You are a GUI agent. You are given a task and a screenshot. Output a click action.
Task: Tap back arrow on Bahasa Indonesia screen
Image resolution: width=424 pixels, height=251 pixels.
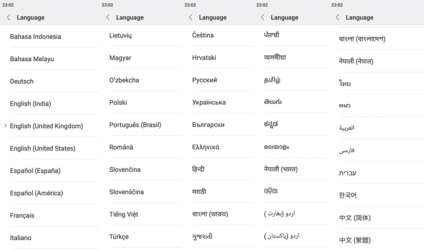click(9, 17)
